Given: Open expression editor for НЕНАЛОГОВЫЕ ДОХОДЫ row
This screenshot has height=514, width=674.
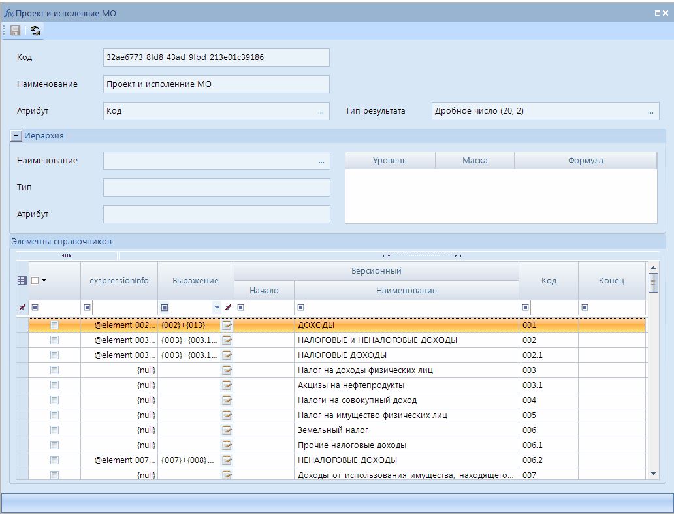Looking at the screenshot, I should pyautogui.click(x=227, y=460).
